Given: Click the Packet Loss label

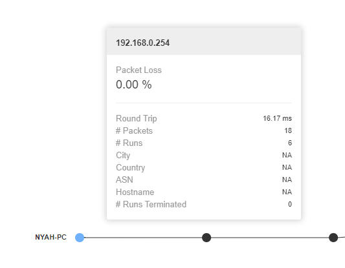Looking at the screenshot, I should [139, 70].
